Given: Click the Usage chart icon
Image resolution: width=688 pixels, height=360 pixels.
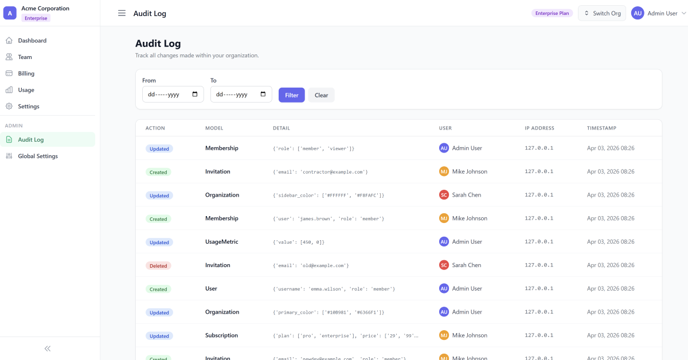Looking at the screenshot, I should 8,89.
